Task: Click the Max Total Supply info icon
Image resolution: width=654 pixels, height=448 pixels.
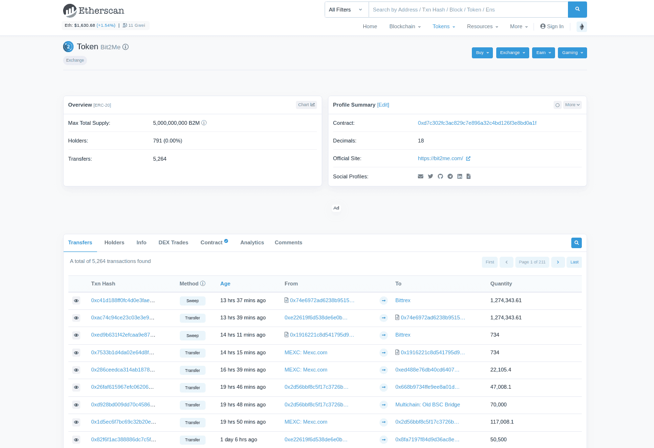Action: tap(204, 123)
